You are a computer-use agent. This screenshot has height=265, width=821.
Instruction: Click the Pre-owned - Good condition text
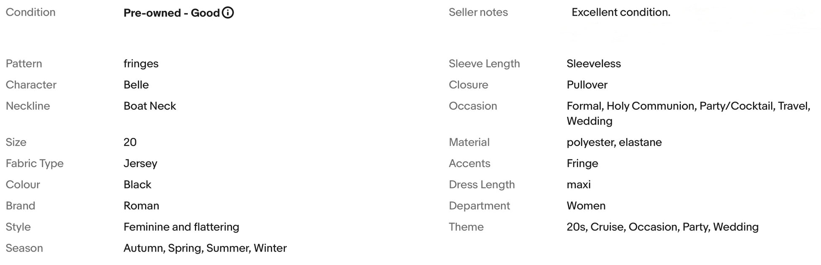[171, 13]
